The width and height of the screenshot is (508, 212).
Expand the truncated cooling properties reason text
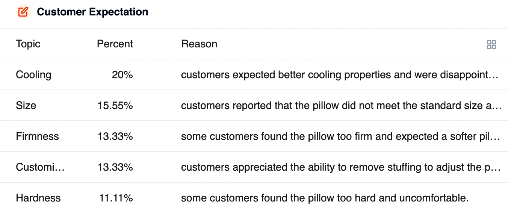tap(340, 75)
